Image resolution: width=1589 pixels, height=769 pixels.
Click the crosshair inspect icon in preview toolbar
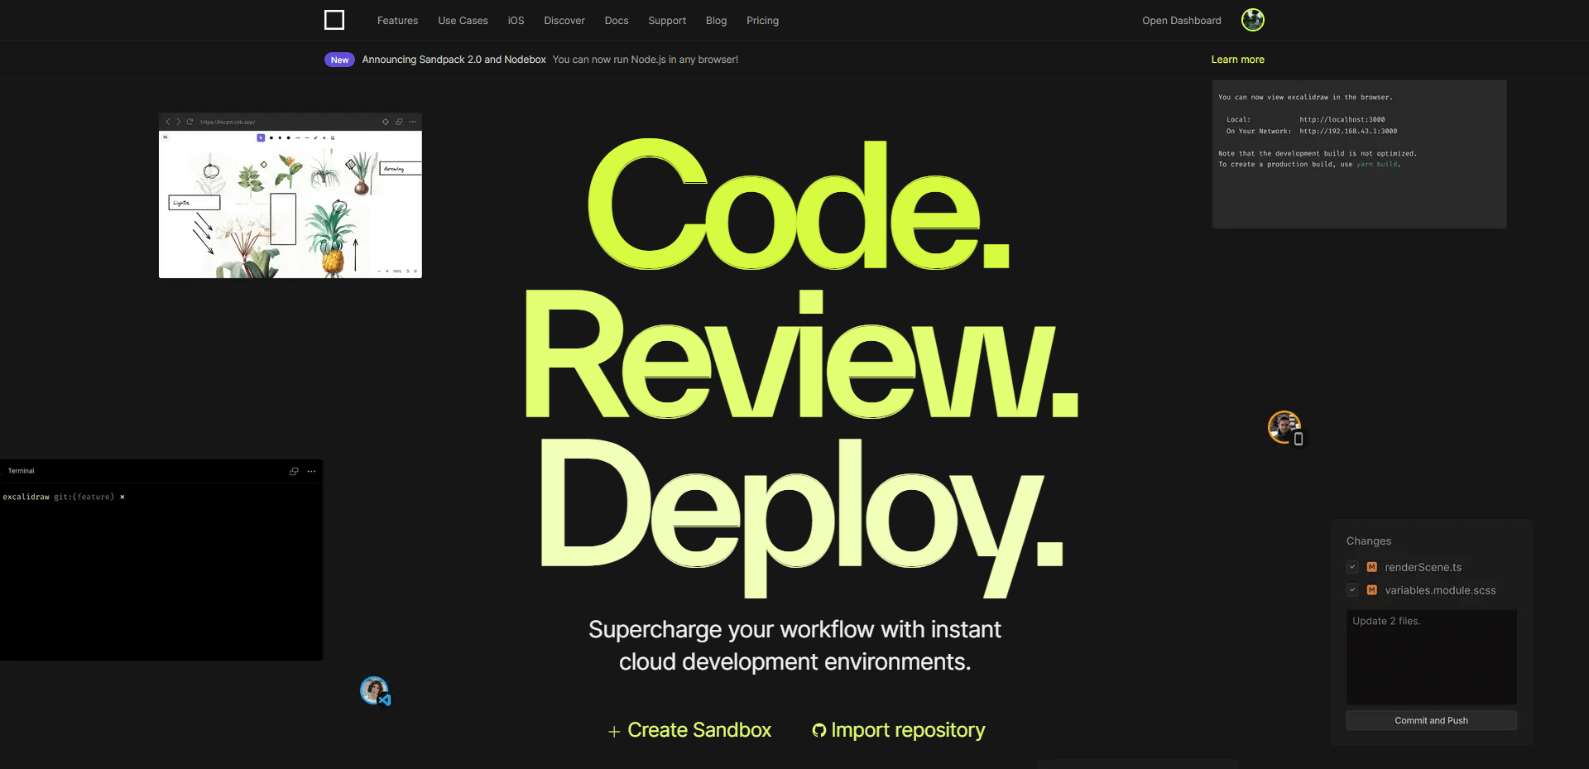[386, 122]
